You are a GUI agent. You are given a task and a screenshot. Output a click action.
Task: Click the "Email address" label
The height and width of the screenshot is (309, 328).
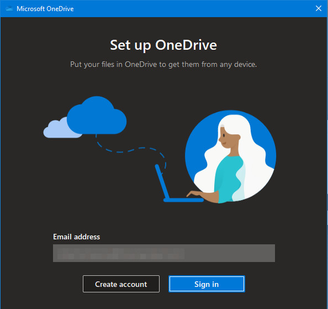(x=77, y=237)
